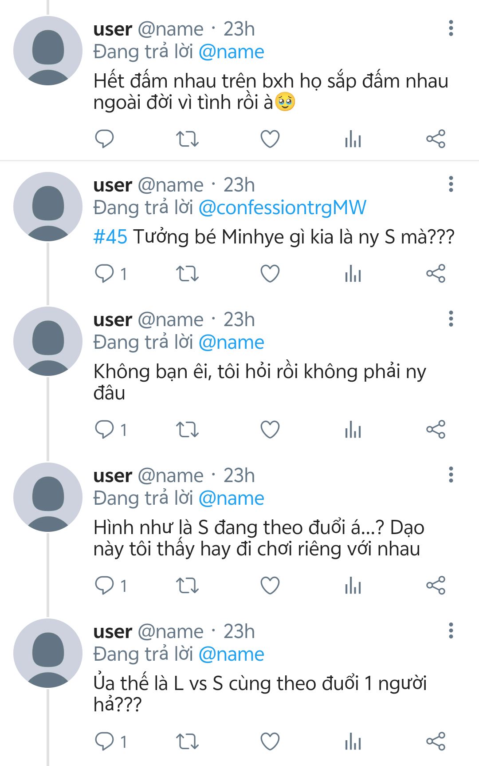Like the 'Ủa thế là L vs S' tweet
Image resolution: width=479 pixels, height=766 pixels.
(x=270, y=742)
